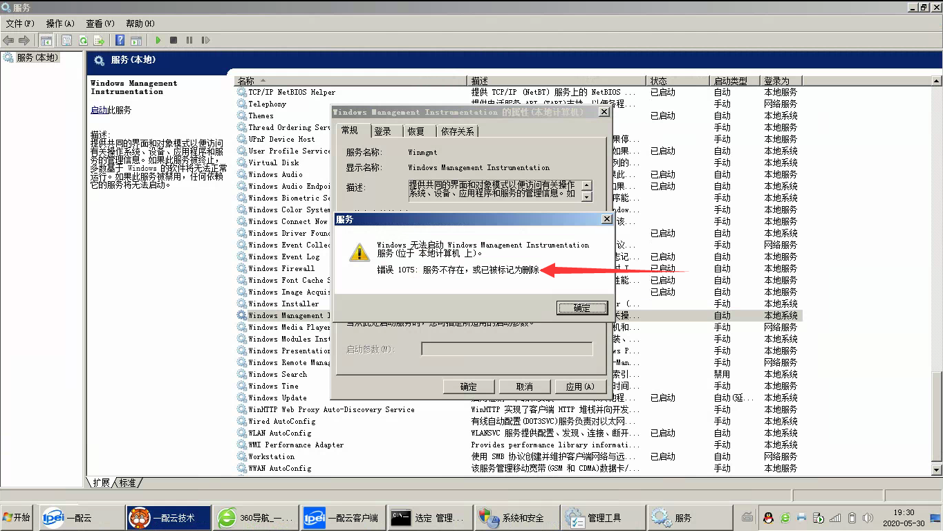Sort by the 启动类型 column header
Image resolution: width=943 pixels, height=531 pixels.
pos(734,81)
